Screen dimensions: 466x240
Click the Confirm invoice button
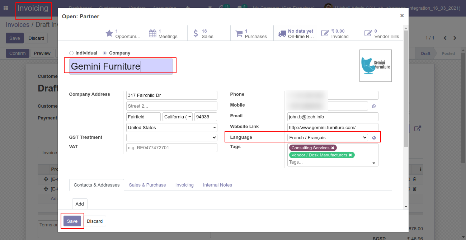point(18,53)
